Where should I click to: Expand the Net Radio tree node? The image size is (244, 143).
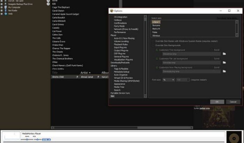(1, 10)
